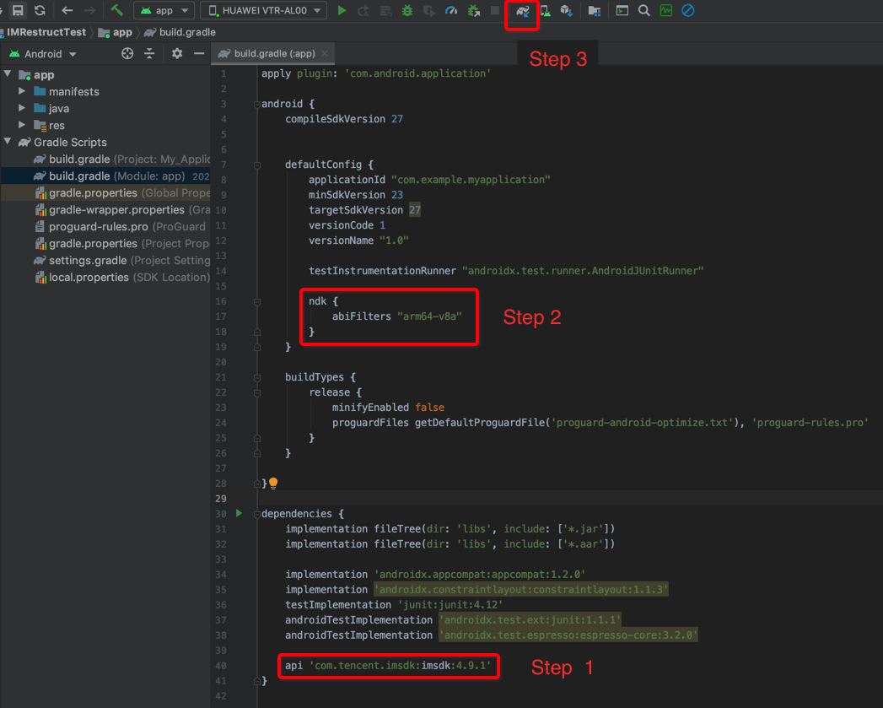Image resolution: width=883 pixels, height=708 pixels.
Task: Open the SDK Manager icon
Action: click(566, 11)
